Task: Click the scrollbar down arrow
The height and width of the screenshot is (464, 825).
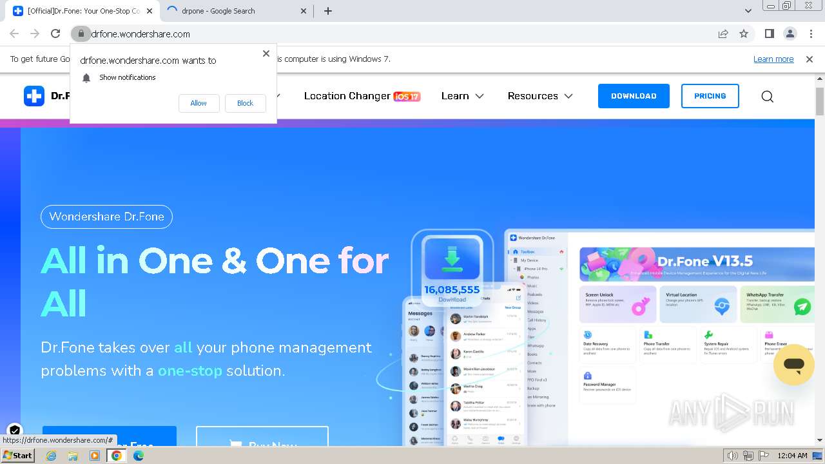Action: point(820,441)
